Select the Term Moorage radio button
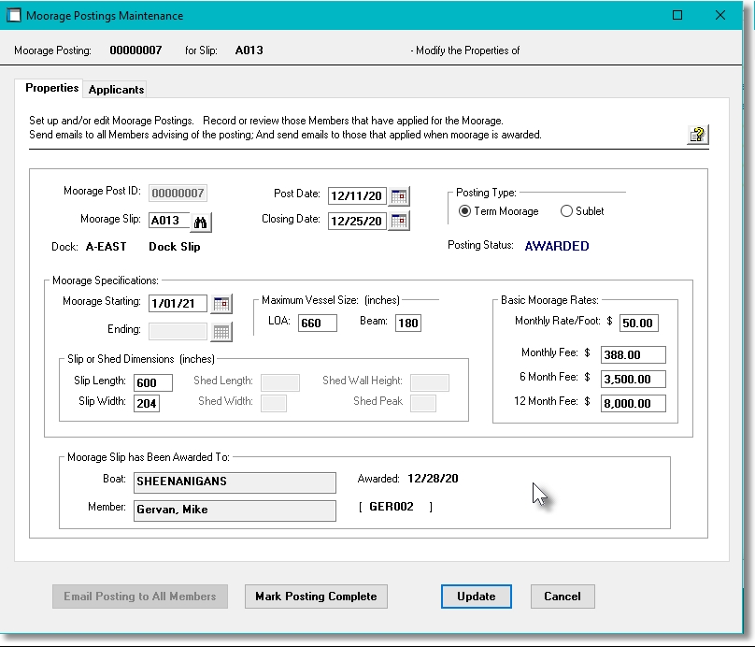Image resolution: width=755 pixels, height=647 pixels. coord(466,211)
